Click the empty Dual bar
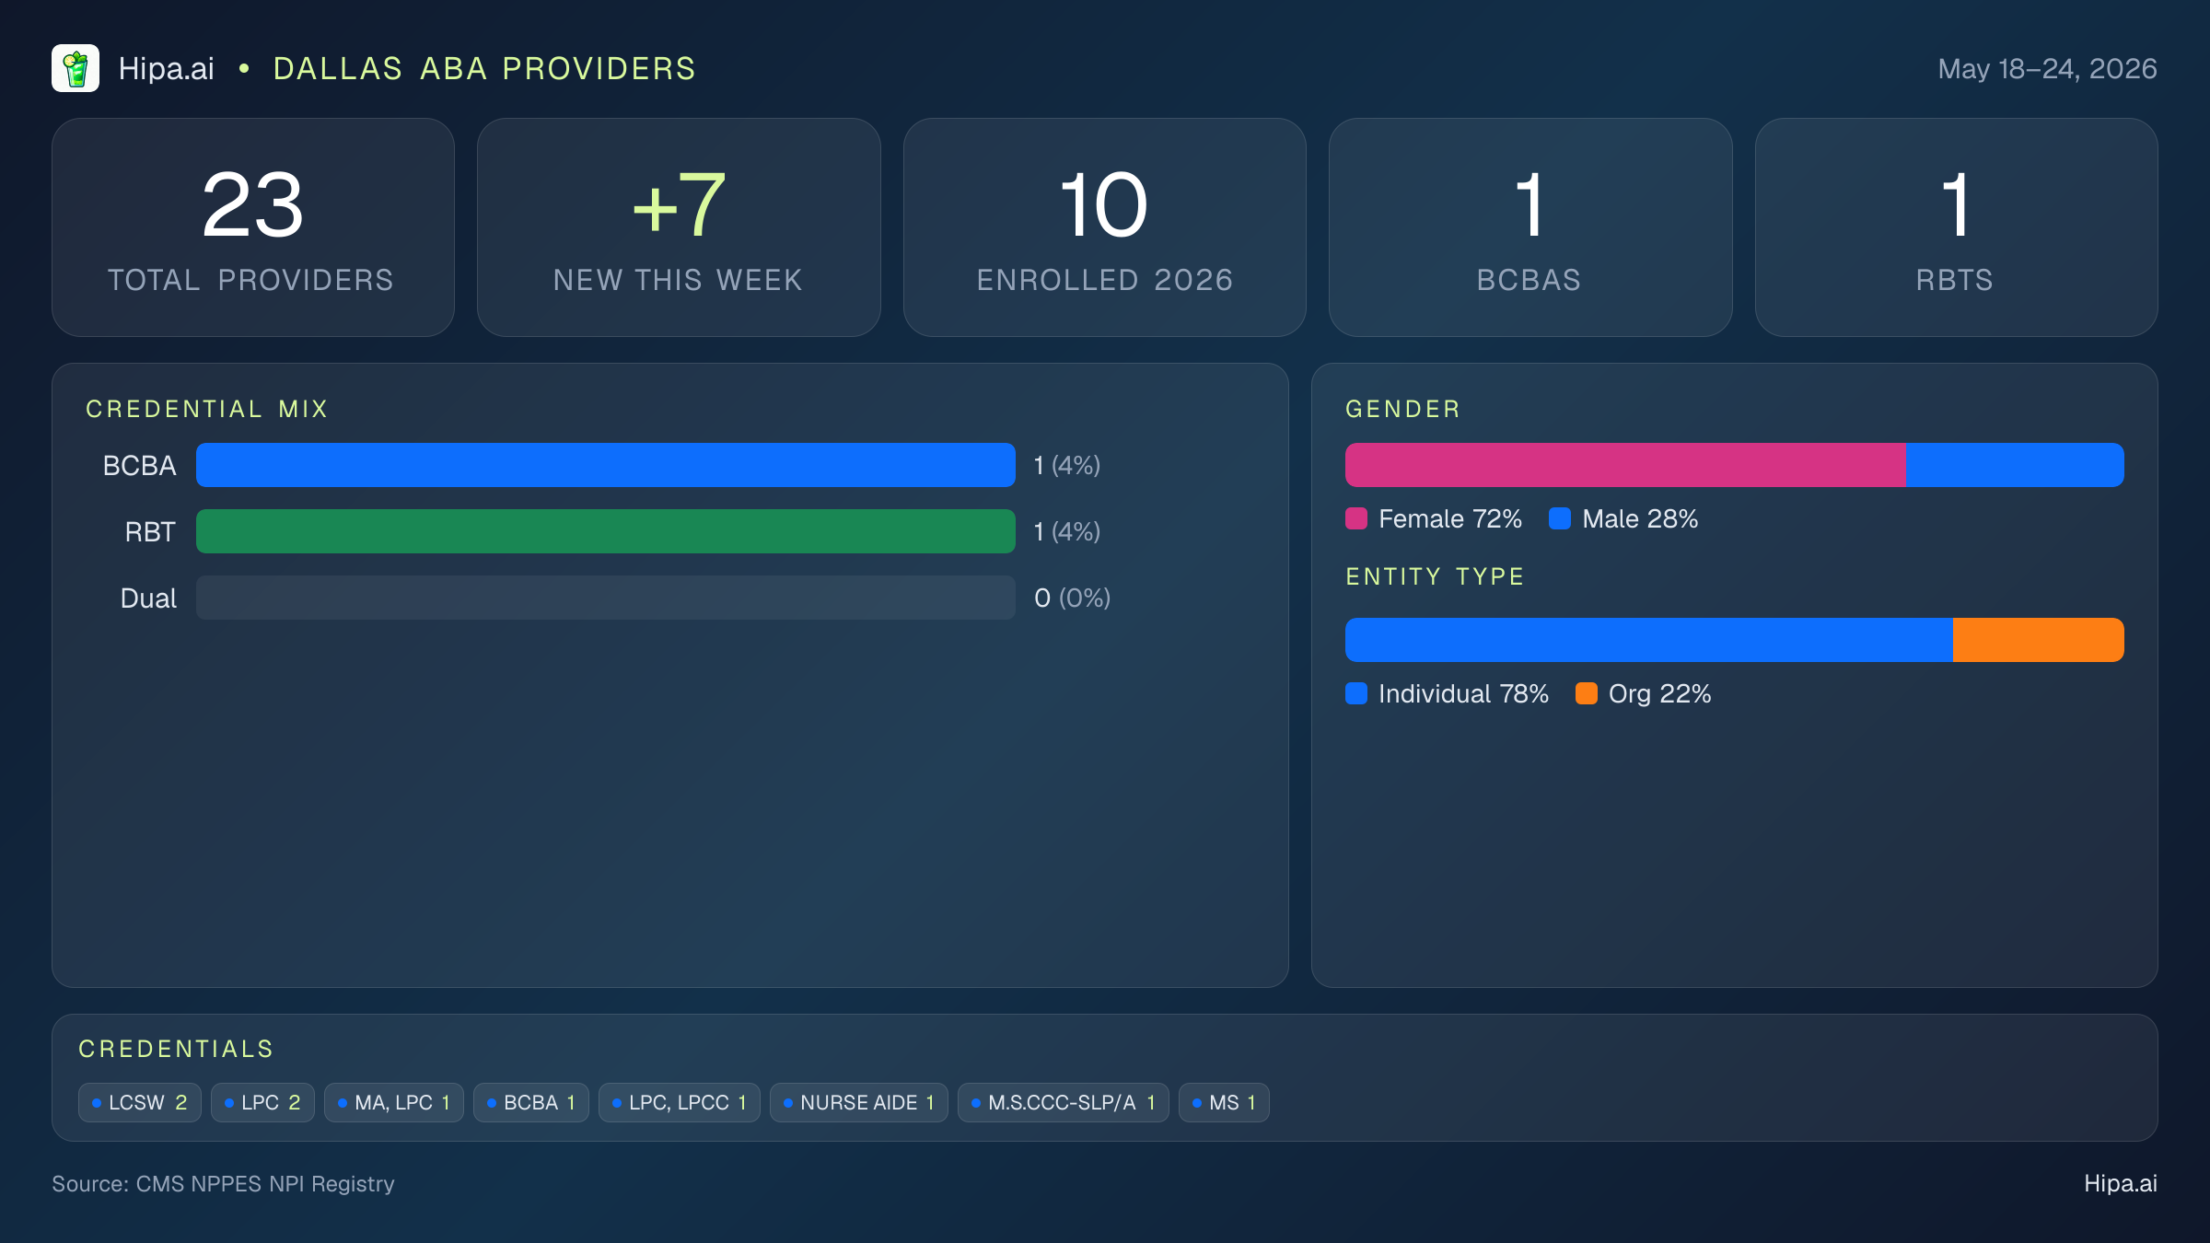The width and height of the screenshot is (2210, 1243). [606, 598]
